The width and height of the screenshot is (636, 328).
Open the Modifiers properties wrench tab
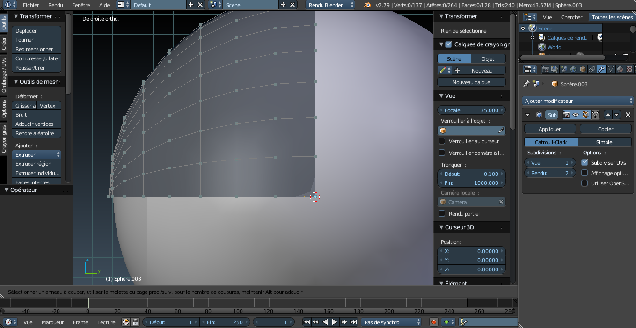[601, 69]
